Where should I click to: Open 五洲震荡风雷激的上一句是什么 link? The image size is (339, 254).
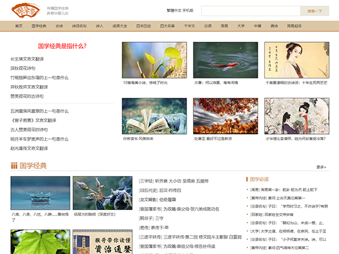click(x=40, y=111)
